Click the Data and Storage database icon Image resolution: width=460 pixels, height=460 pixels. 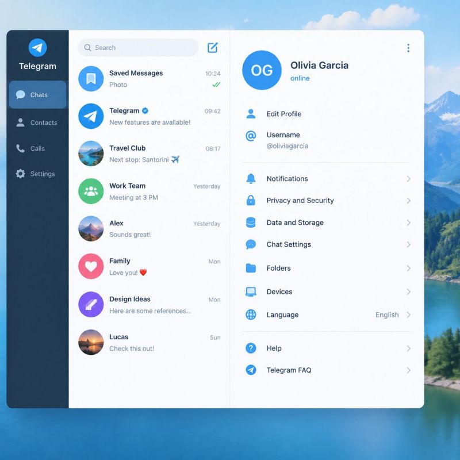pyautogui.click(x=251, y=223)
